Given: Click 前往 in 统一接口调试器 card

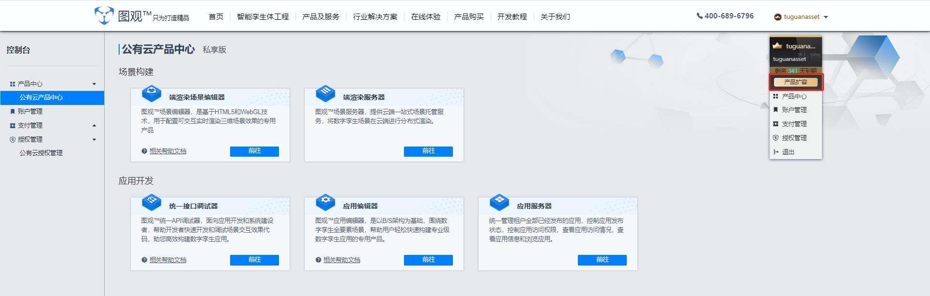Looking at the screenshot, I should pos(254,260).
